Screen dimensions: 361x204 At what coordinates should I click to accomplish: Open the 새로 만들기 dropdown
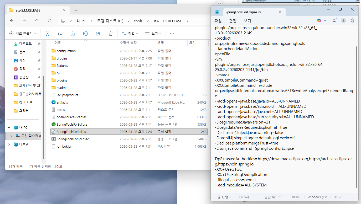(23, 34)
